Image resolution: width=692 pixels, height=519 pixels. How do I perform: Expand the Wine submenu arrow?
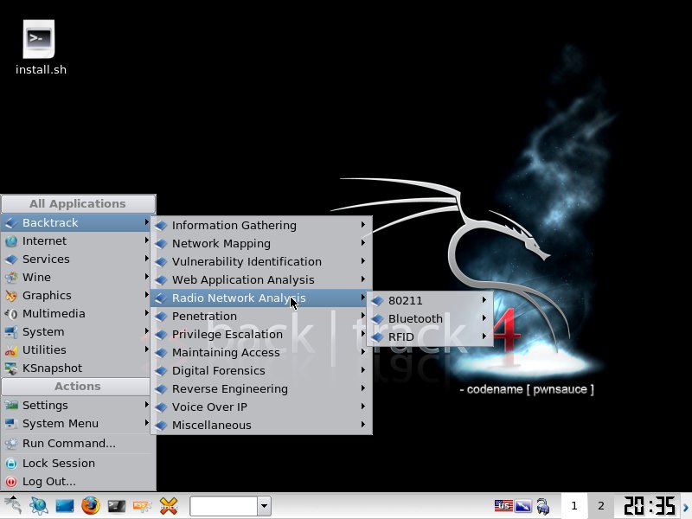point(146,276)
